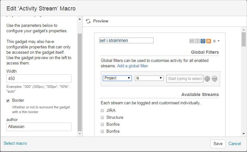Image resolution: width=247 pixels, height=152 pixels.
Task: Enable the Structure stream checkbox
Action: [x=102, y=118]
